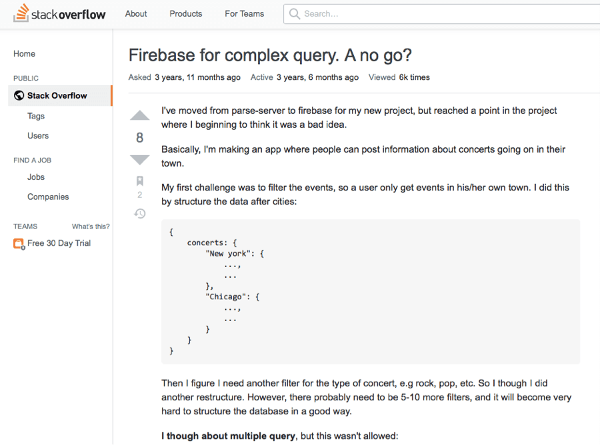Click the search magnifier icon
The height and width of the screenshot is (445, 600).
coord(294,14)
